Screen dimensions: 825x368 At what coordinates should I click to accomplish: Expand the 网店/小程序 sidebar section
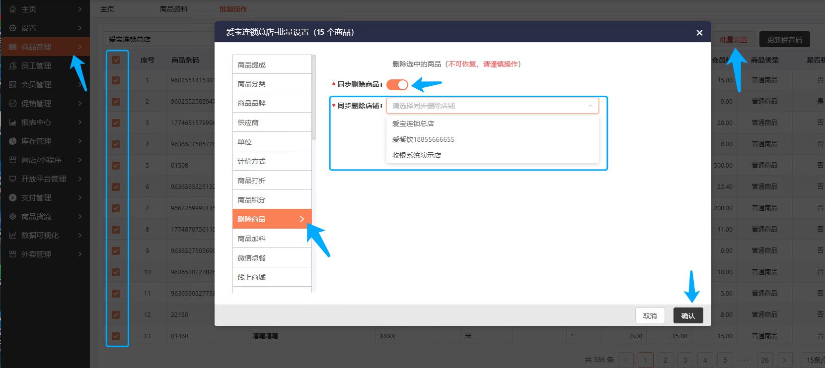tap(80, 160)
